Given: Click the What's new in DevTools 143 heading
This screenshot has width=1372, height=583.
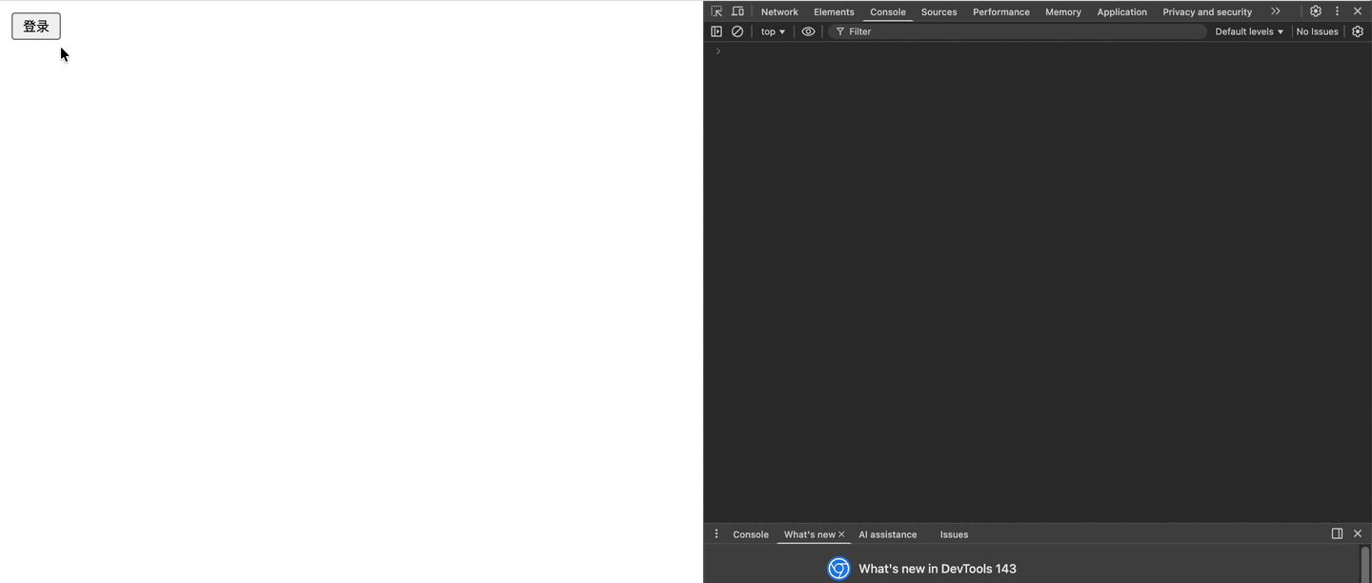Looking at the screenshot, I should (x=938, y=569).
